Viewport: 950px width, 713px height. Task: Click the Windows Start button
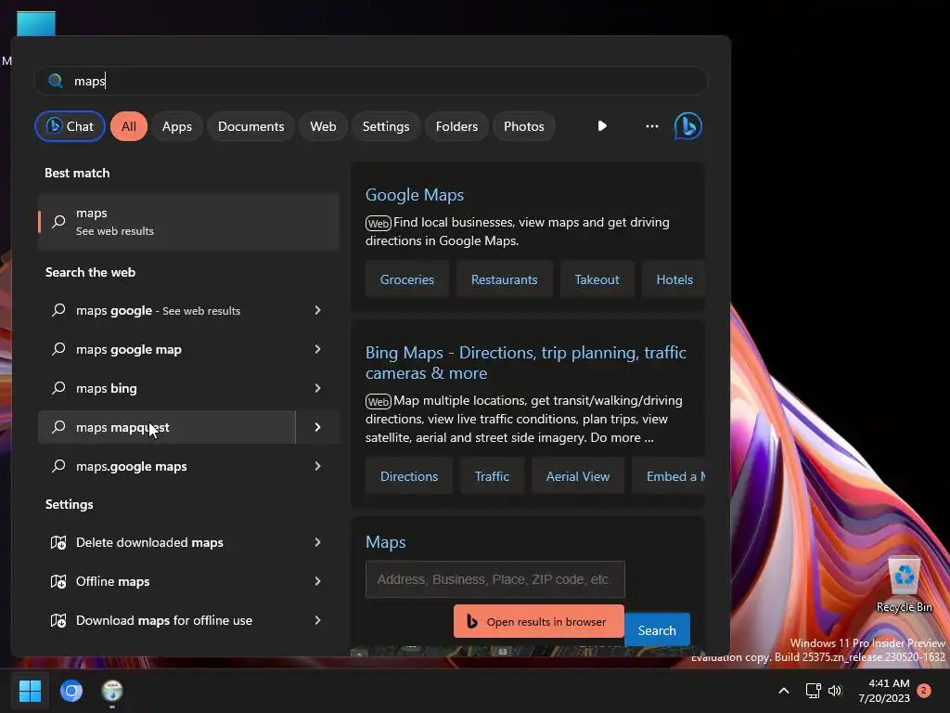30,690
